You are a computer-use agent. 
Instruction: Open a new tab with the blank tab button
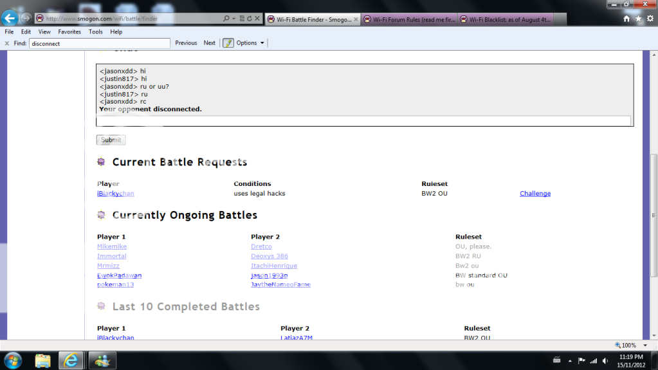point(560,19)
